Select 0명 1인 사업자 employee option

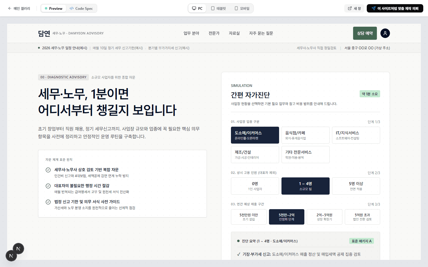[255, 186]
